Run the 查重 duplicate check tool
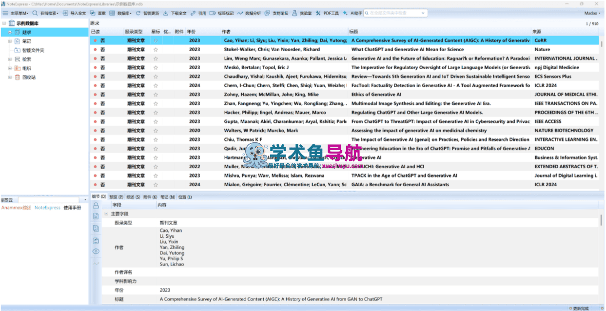This screenshot has height=311, width=606. (x=98, y=13)
